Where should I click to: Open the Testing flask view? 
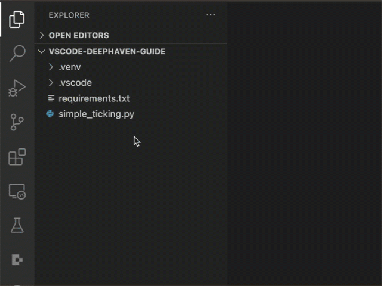(17, 226)
